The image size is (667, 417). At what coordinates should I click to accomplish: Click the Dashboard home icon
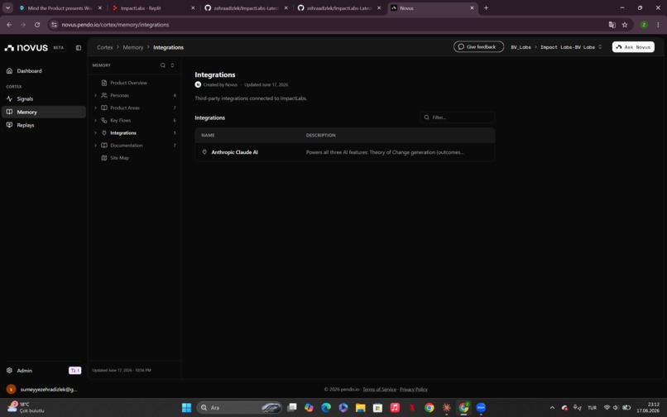[9, 71]
